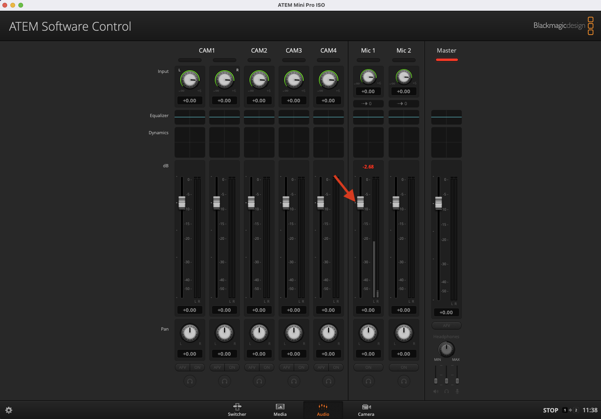
Task: Click the Mic 2 input gain knob
Action: pos(404,76)
